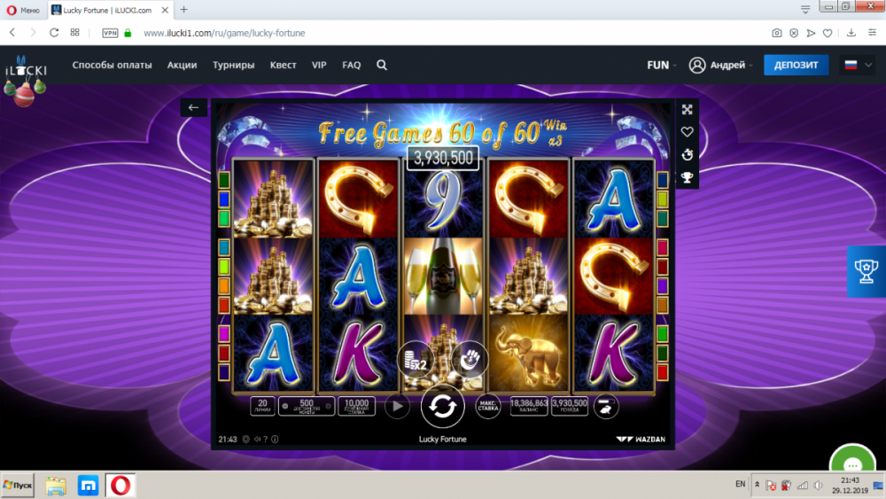Start autoplay with the play triangle button
The image size is (886, 499).
coord(397,406)
